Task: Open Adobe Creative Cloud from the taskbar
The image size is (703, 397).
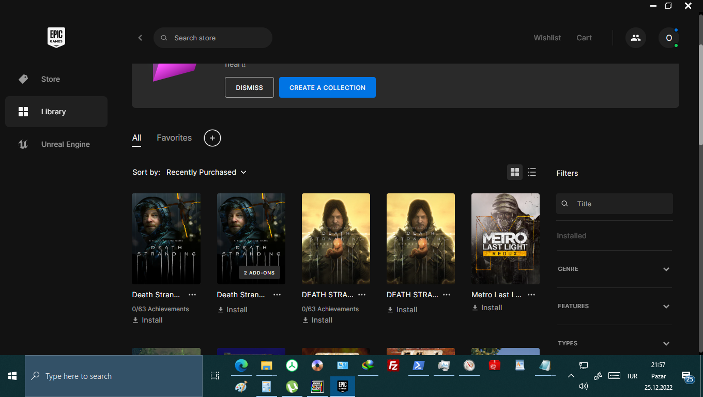Action: (x=495, y=365)
